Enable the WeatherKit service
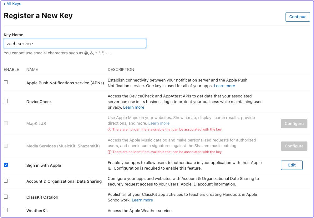Screen dimensions: 314x218 tap(5, 211)
